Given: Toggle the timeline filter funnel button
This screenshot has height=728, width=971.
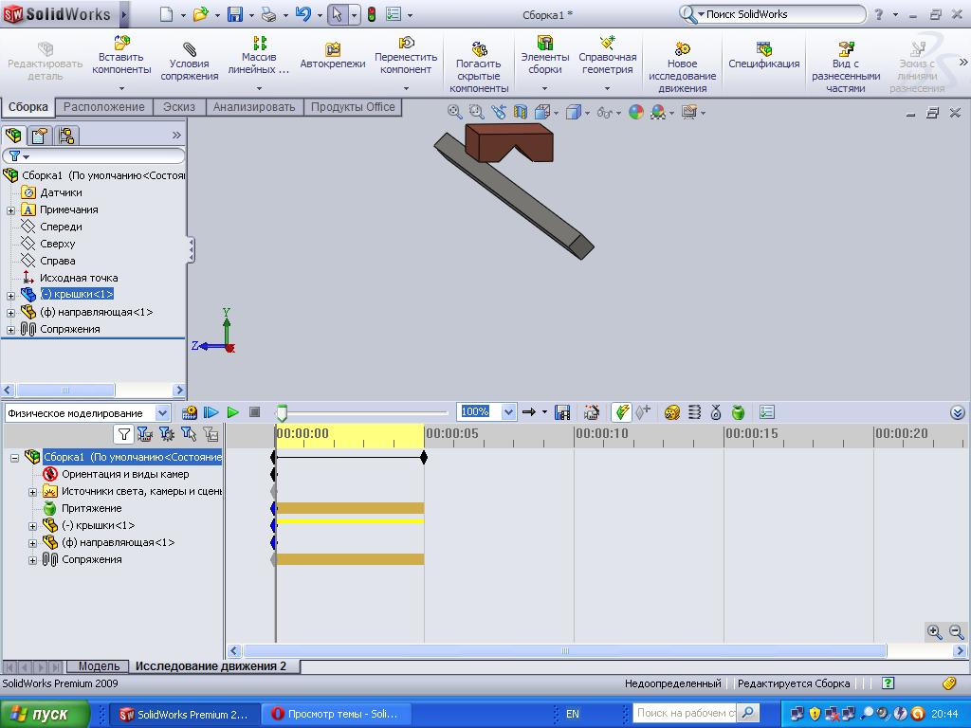Looking at the screenshot, I should [x=123, y=434].
